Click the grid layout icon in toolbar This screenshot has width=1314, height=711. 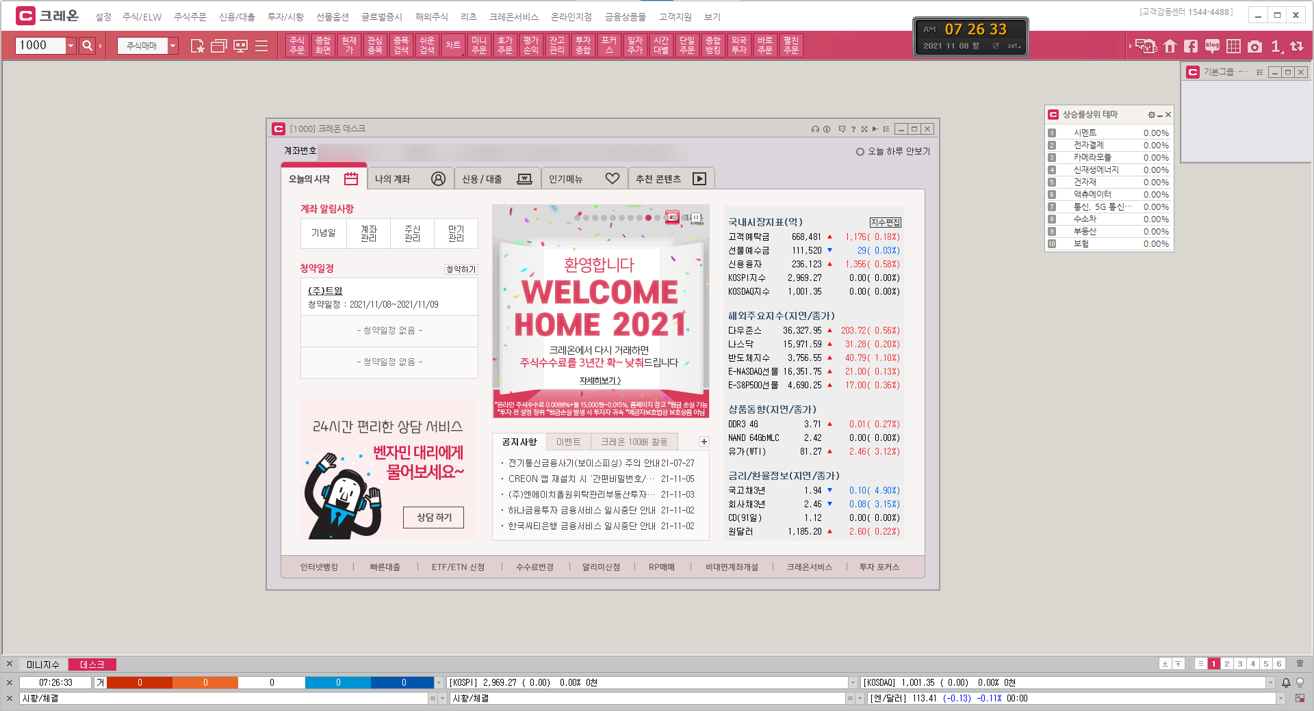(1233, 46)
